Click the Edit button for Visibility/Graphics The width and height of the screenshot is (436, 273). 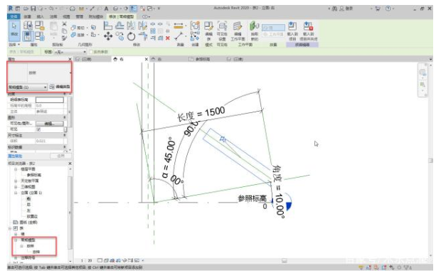[50, 124]
